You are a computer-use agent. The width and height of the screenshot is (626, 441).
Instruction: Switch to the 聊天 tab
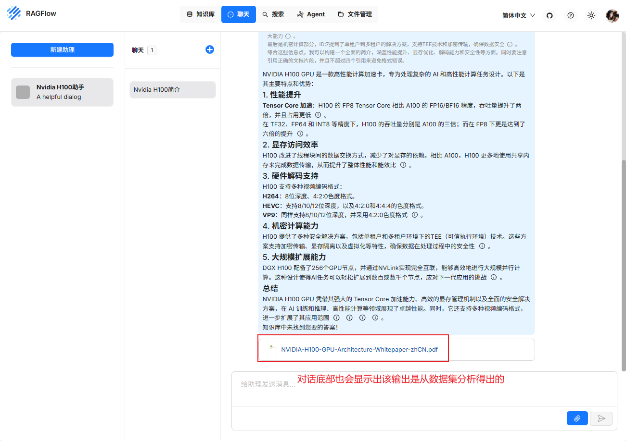(x=239, y=14)
